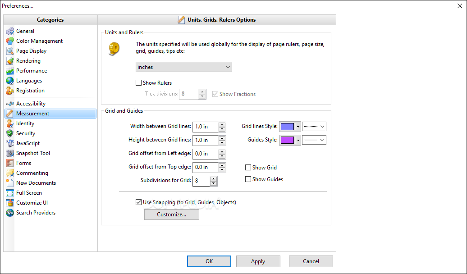The image size is (467, 274).
Task: Select the Commenting category
Action: click(32, 173)
